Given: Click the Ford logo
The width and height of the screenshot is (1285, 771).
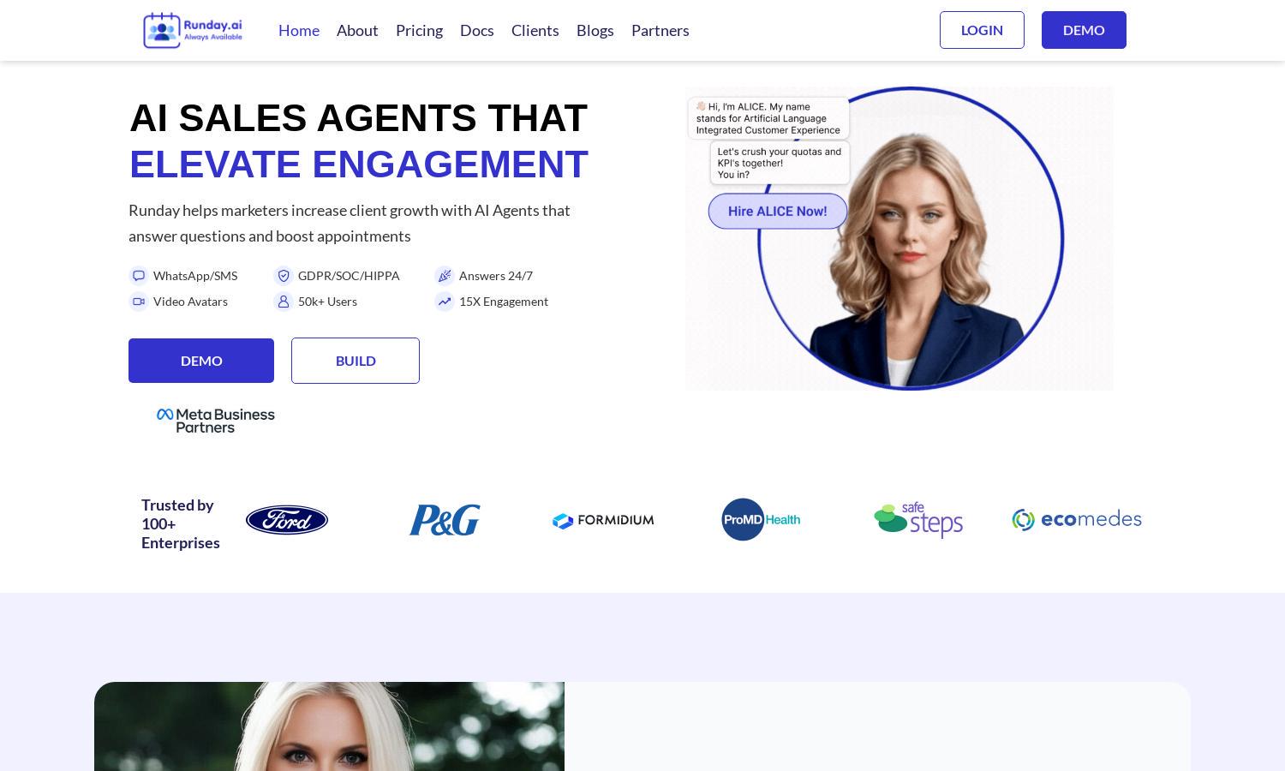Looking at the screenshot, I should tap(287, 520).
